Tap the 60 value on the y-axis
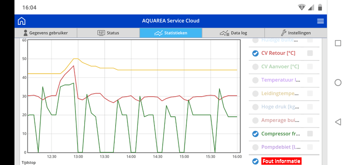Image resolution: width=349 pixels, height=165 pixels. 24,40
